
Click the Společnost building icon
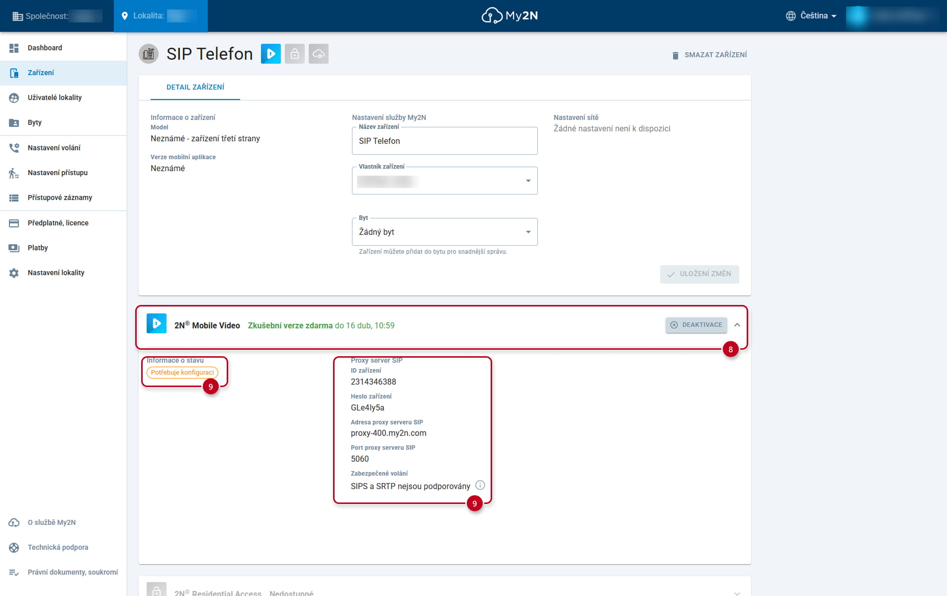pos(17,16)
